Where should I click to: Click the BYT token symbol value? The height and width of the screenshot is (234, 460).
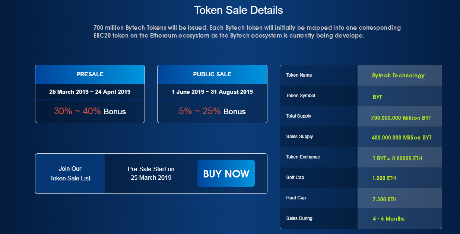point(377,97)
